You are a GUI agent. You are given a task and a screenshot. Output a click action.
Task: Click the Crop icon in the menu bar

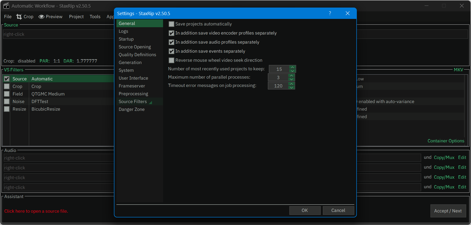19,17
